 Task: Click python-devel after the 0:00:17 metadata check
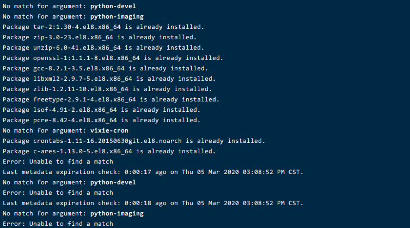coord(112,182)
